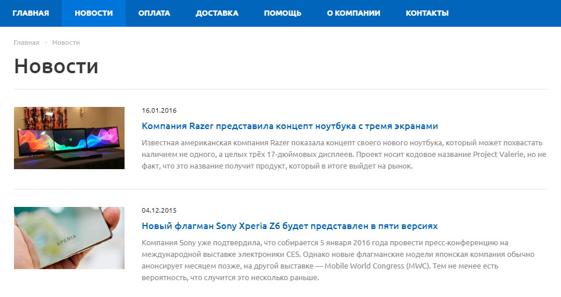Open the Razer three-screen laptop thumbnail
This screenshot has height=297, width=561.
pyautogui.click(x=69, y=138)
